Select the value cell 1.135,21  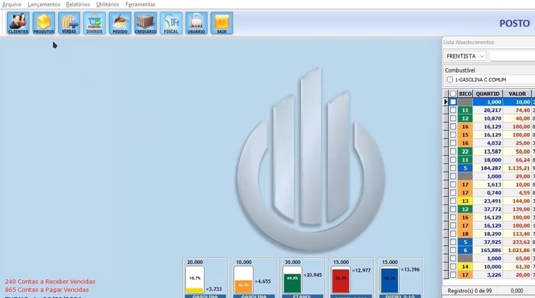coord(518,168)
